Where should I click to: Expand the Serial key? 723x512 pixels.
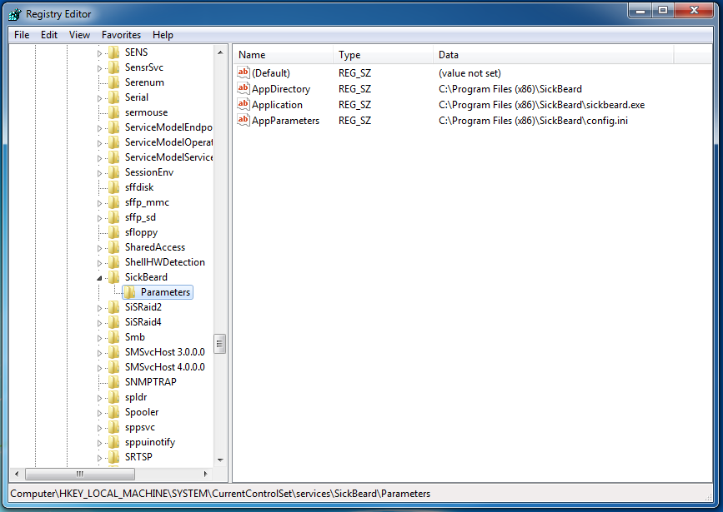click(x=99, y=98)
